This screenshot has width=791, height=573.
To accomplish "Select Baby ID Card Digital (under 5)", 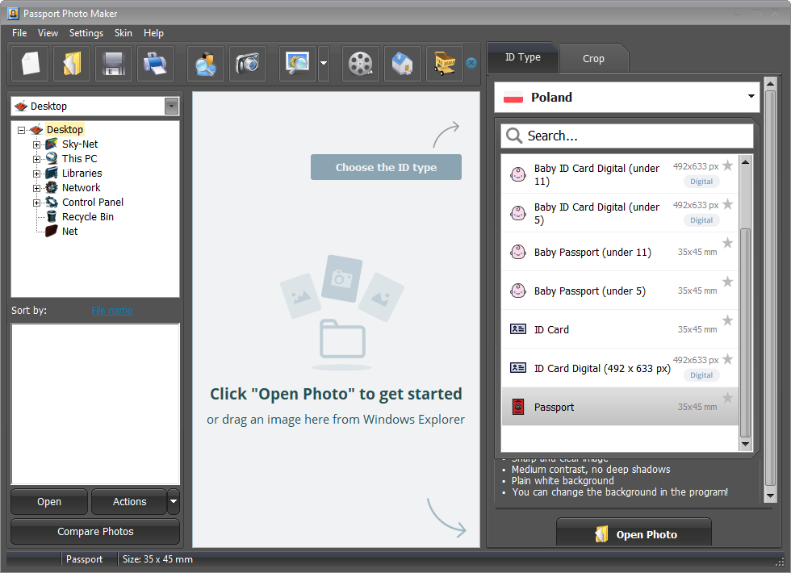I will (620, 213).
